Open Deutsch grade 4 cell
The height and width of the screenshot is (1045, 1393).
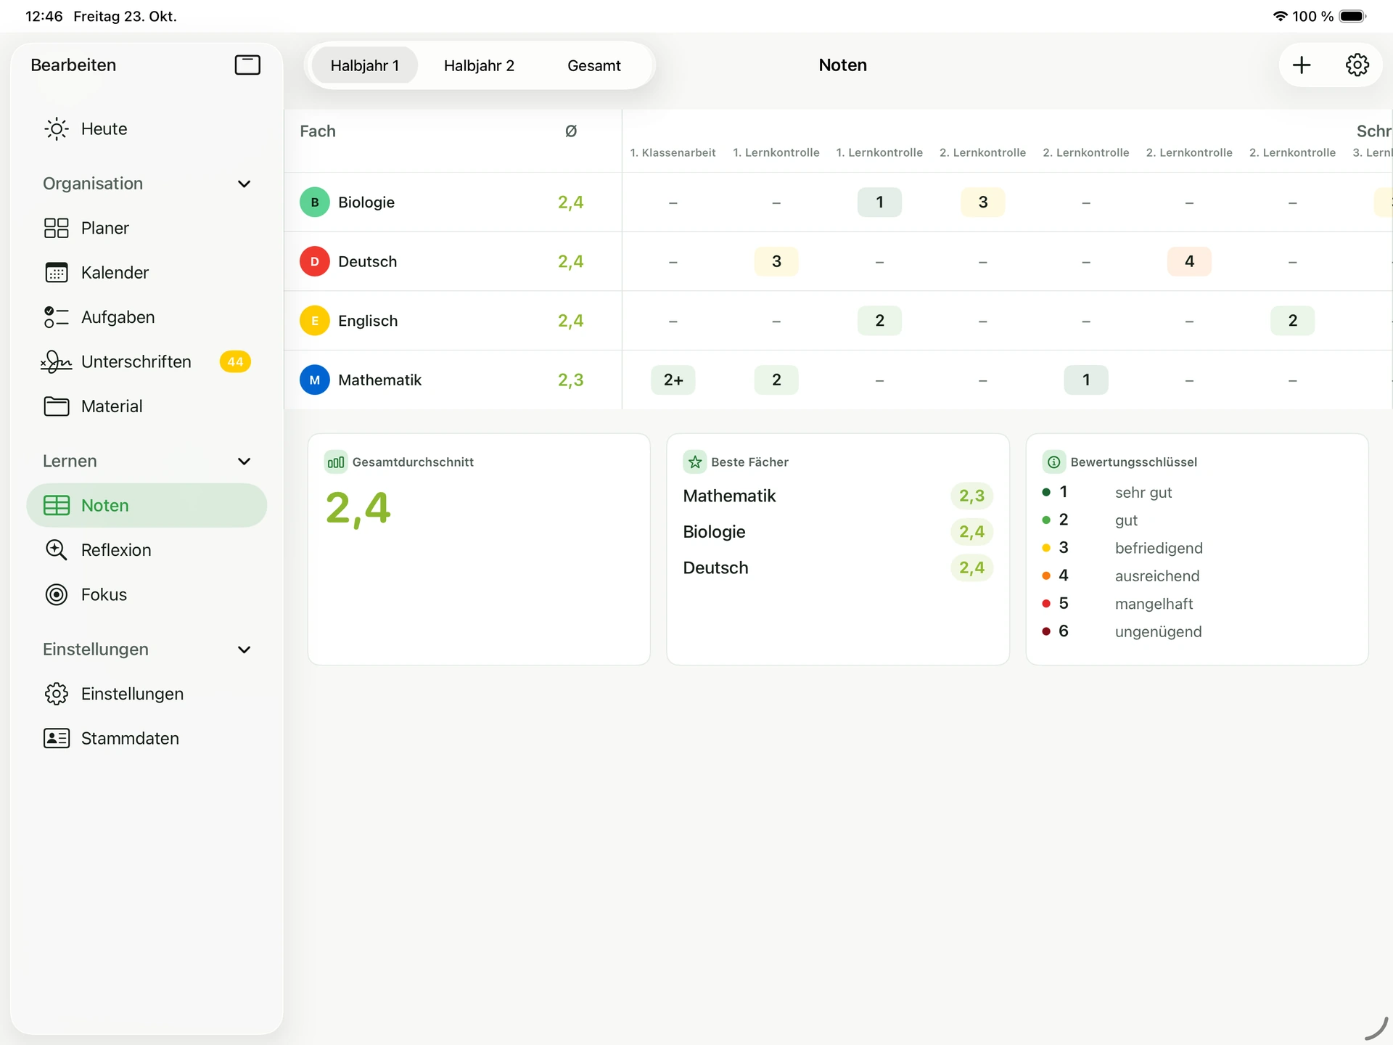(1189, 261)
